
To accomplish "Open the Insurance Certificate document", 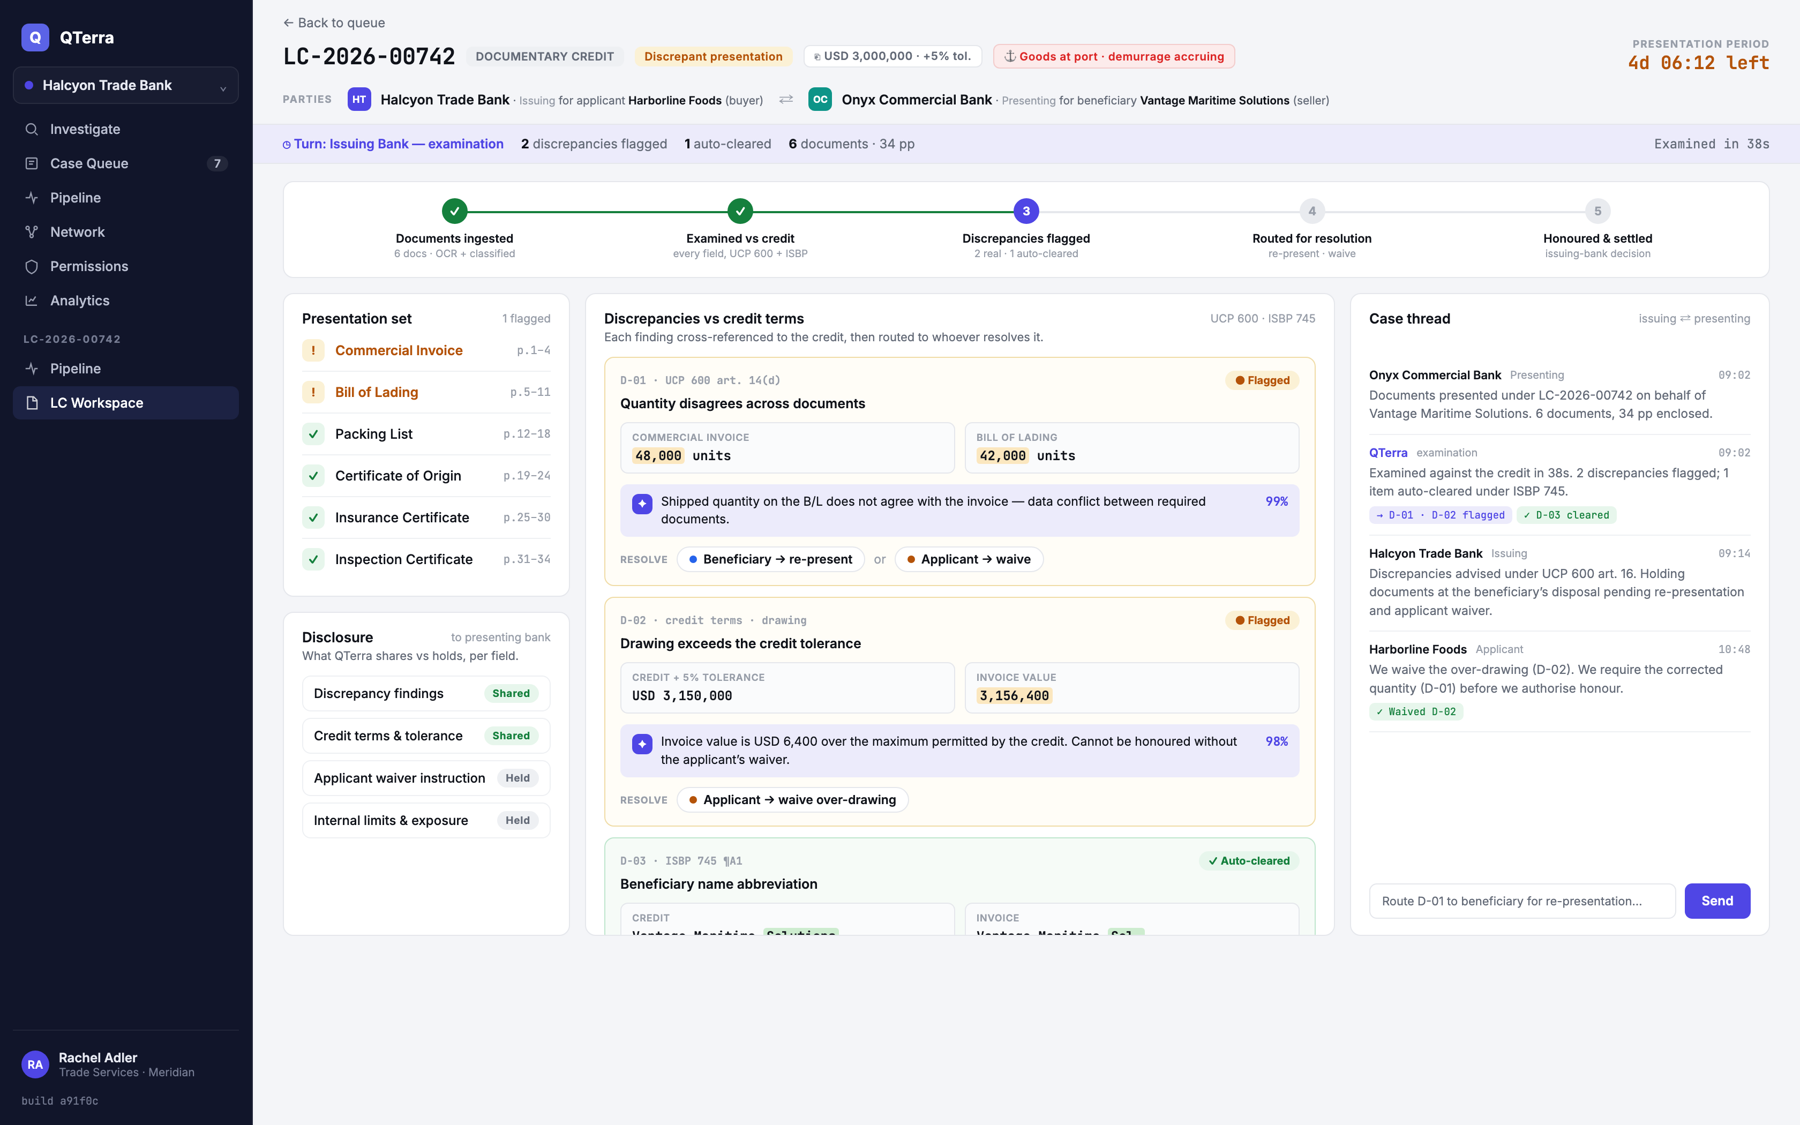I will [426, 518].
